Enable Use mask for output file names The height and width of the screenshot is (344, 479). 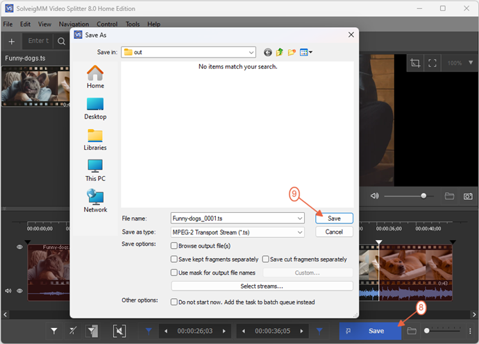click(174, 273)
